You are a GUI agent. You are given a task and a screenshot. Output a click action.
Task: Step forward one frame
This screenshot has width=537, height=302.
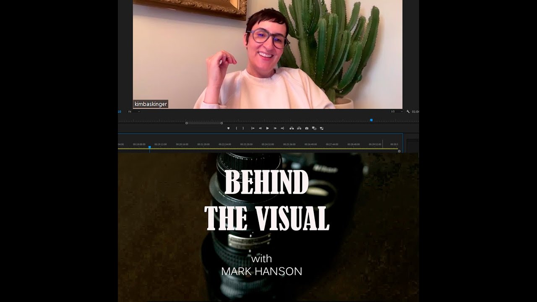coord(275,128)
